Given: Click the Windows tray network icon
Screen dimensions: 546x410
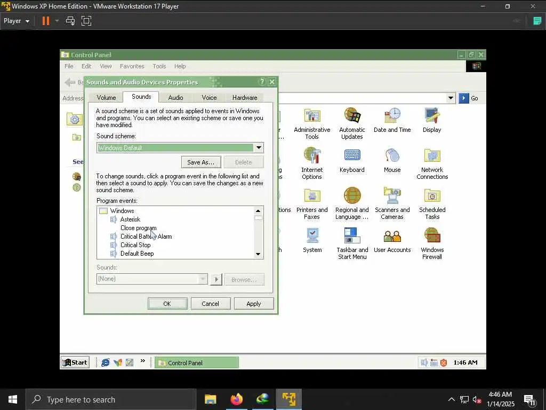Looking at the screenshot, I should pos(464,399).
